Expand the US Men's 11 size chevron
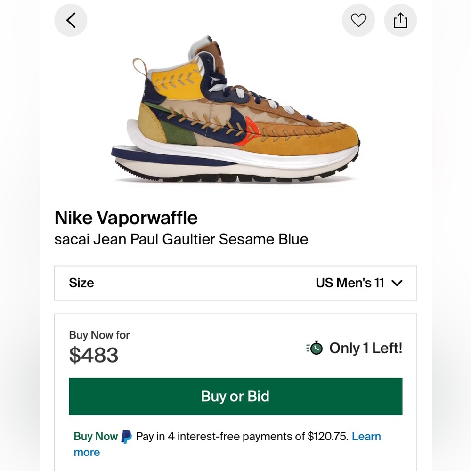 tap(397, 283)
